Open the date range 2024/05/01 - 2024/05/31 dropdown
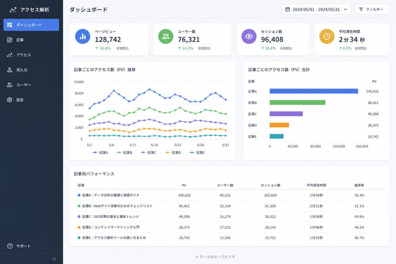Screen dimensions: 396x264 click(x=316, y=9)
